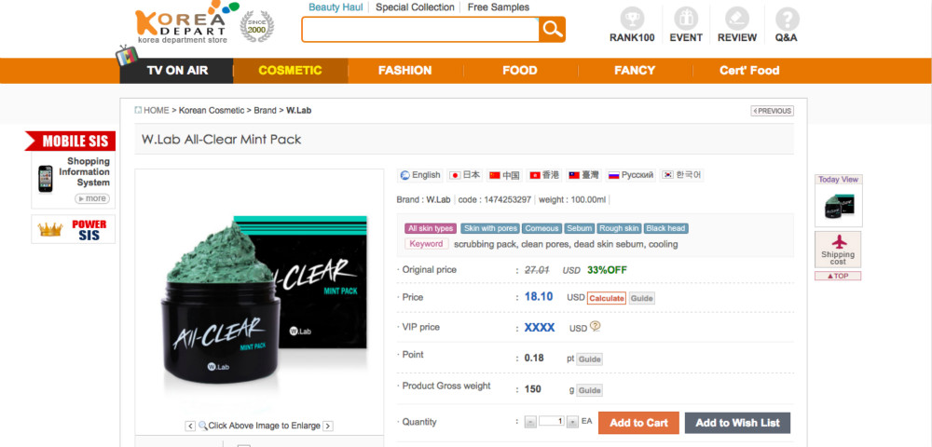Click the Free Samples link
The height and width of the screenshot is (447, 932).
point(498,7)
